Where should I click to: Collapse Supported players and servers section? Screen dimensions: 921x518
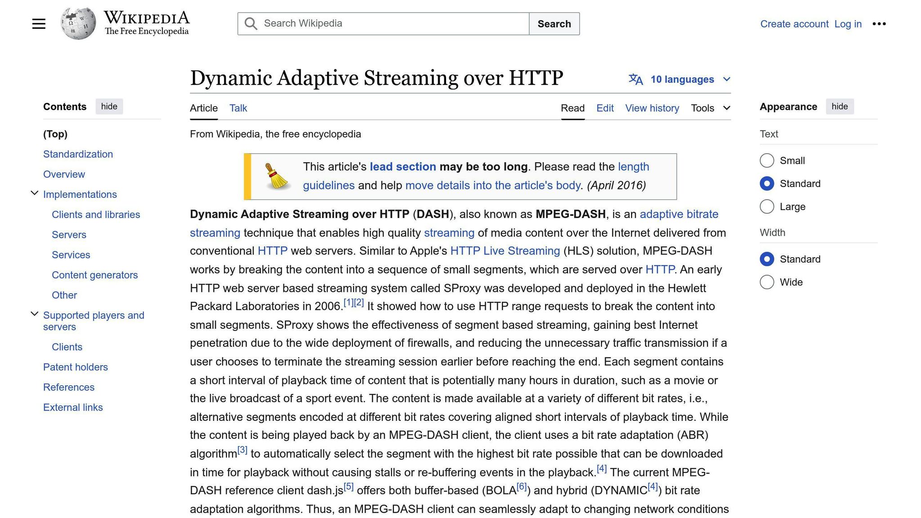pyautogui.click(x=34, y=314)
